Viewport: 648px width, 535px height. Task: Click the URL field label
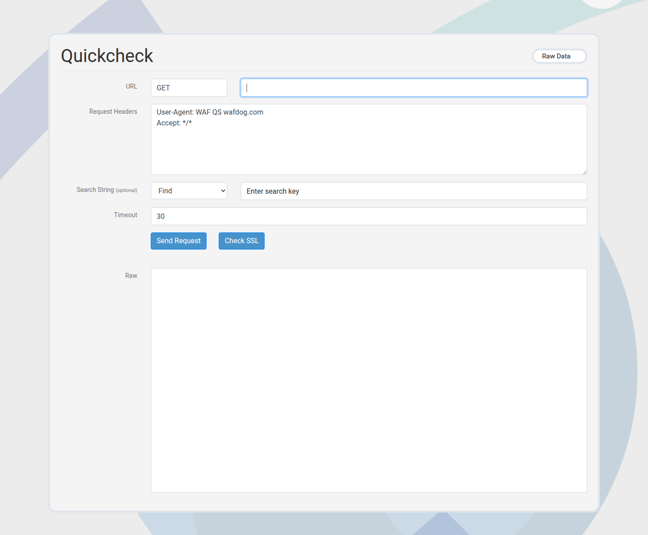point(131,86)
